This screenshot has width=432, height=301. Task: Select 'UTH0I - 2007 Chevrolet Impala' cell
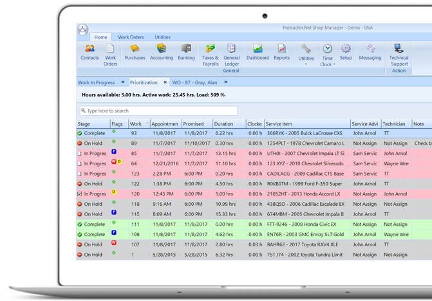(307, 154)
